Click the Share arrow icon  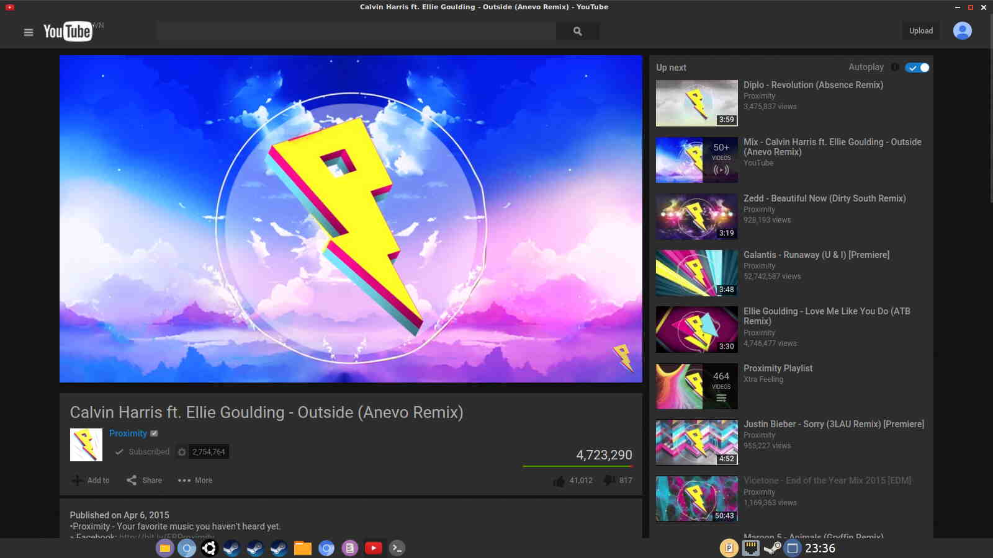[x=132, y=480]
